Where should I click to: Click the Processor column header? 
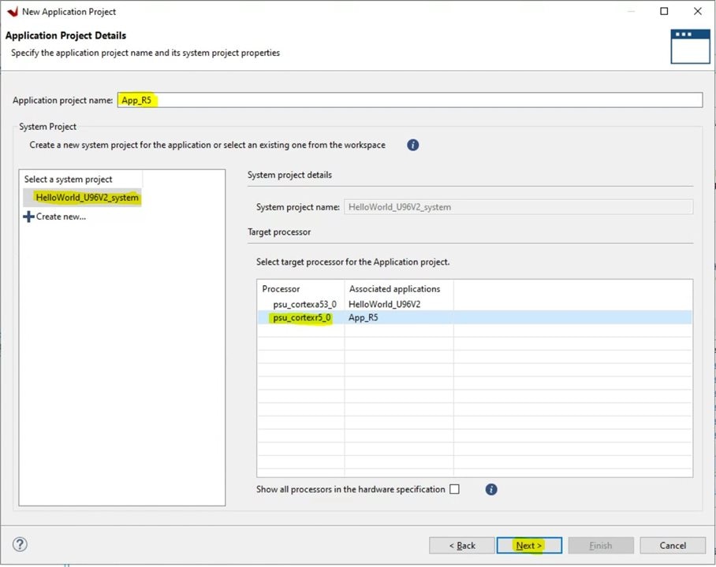282,289
